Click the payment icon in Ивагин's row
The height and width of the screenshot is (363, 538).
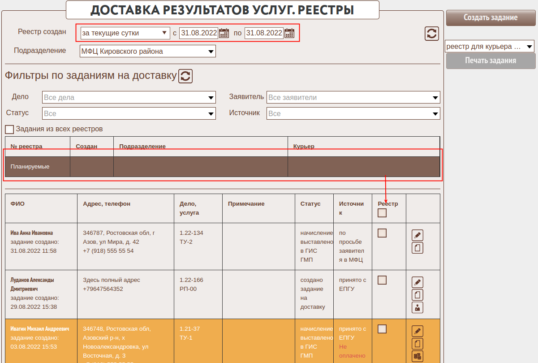(x=417, y=356)
